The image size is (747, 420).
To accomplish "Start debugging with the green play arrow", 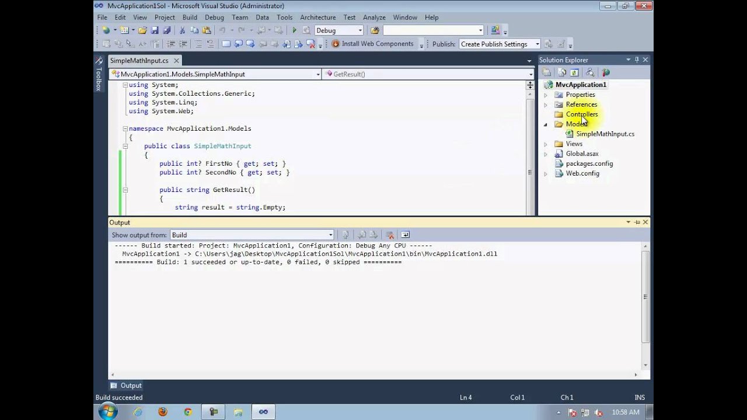I will pos(294,30).
